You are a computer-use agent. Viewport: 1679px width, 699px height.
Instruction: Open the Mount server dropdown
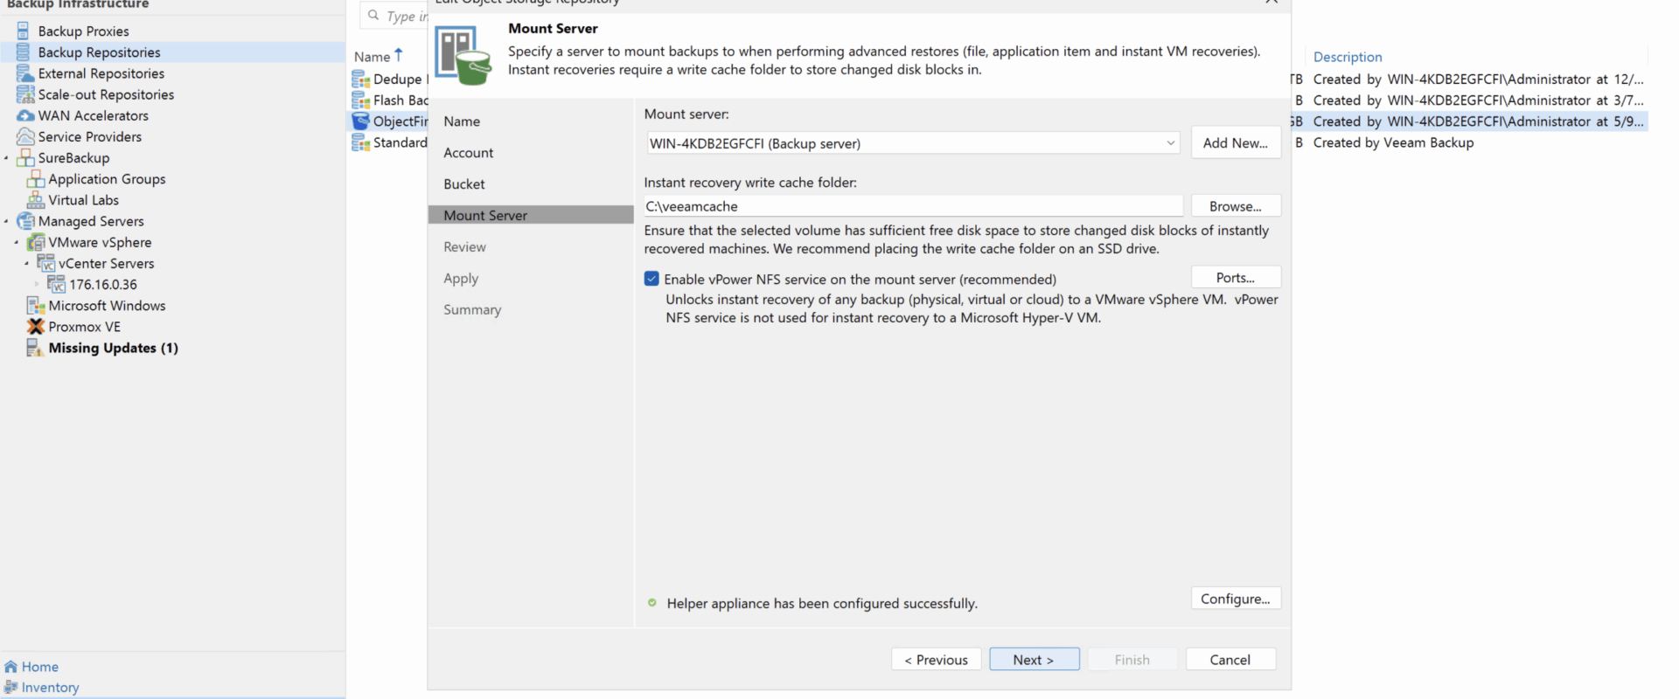tap(1170, 143)
